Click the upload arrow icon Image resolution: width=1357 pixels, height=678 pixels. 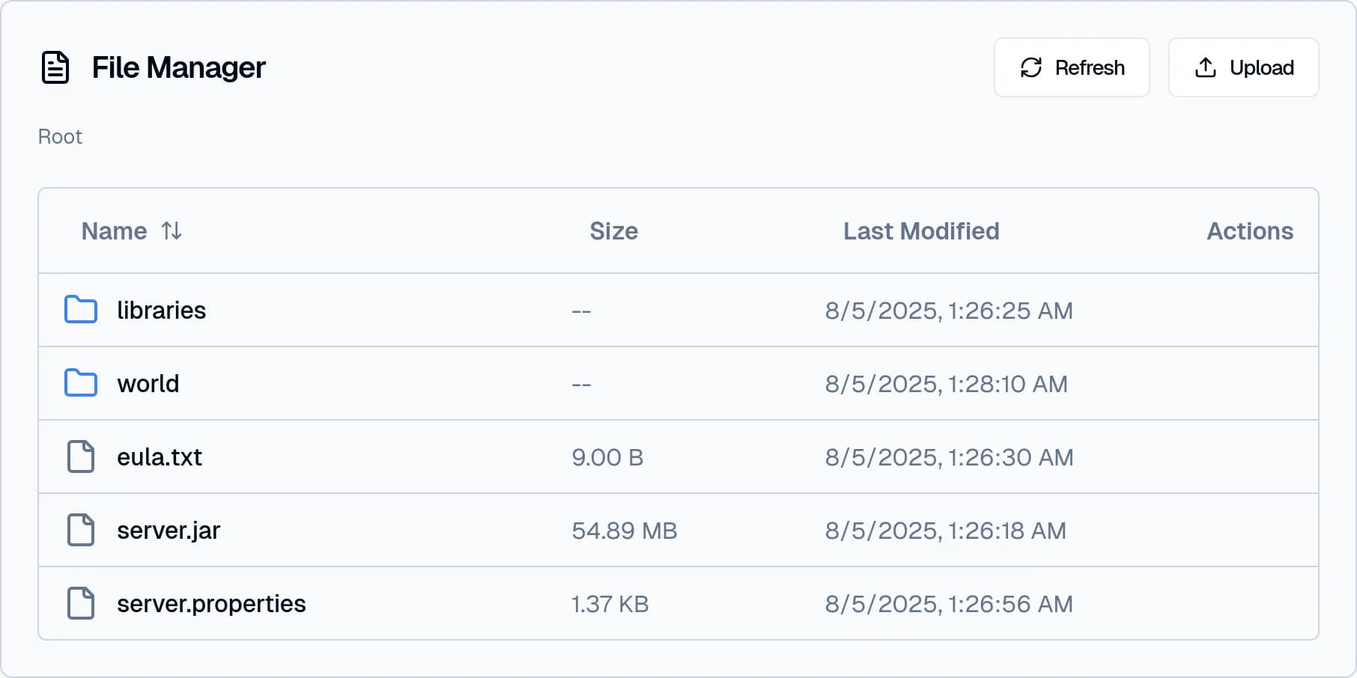[1204, 67]
